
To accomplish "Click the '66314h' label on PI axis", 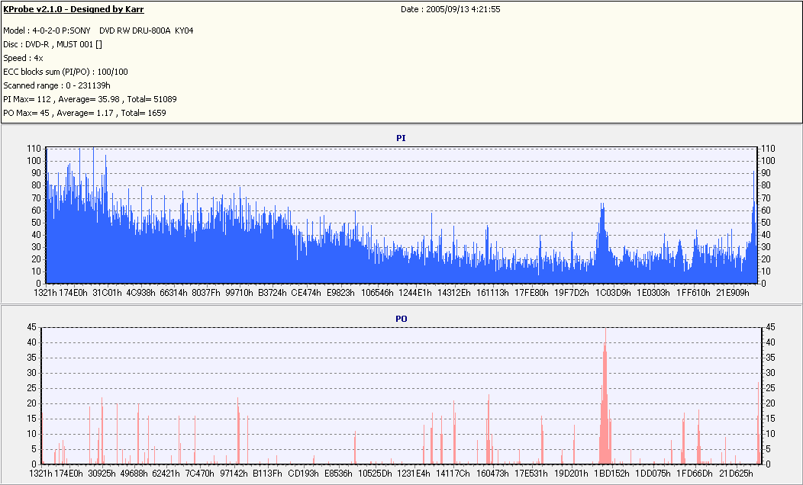I will pos(175,293).
